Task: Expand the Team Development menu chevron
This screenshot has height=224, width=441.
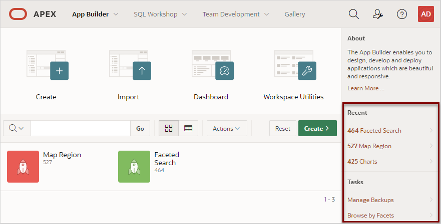Action: click(x=267, y=14)
